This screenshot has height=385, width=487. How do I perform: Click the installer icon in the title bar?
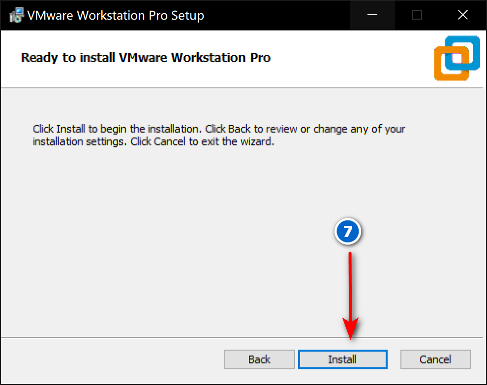coord(15,15)
